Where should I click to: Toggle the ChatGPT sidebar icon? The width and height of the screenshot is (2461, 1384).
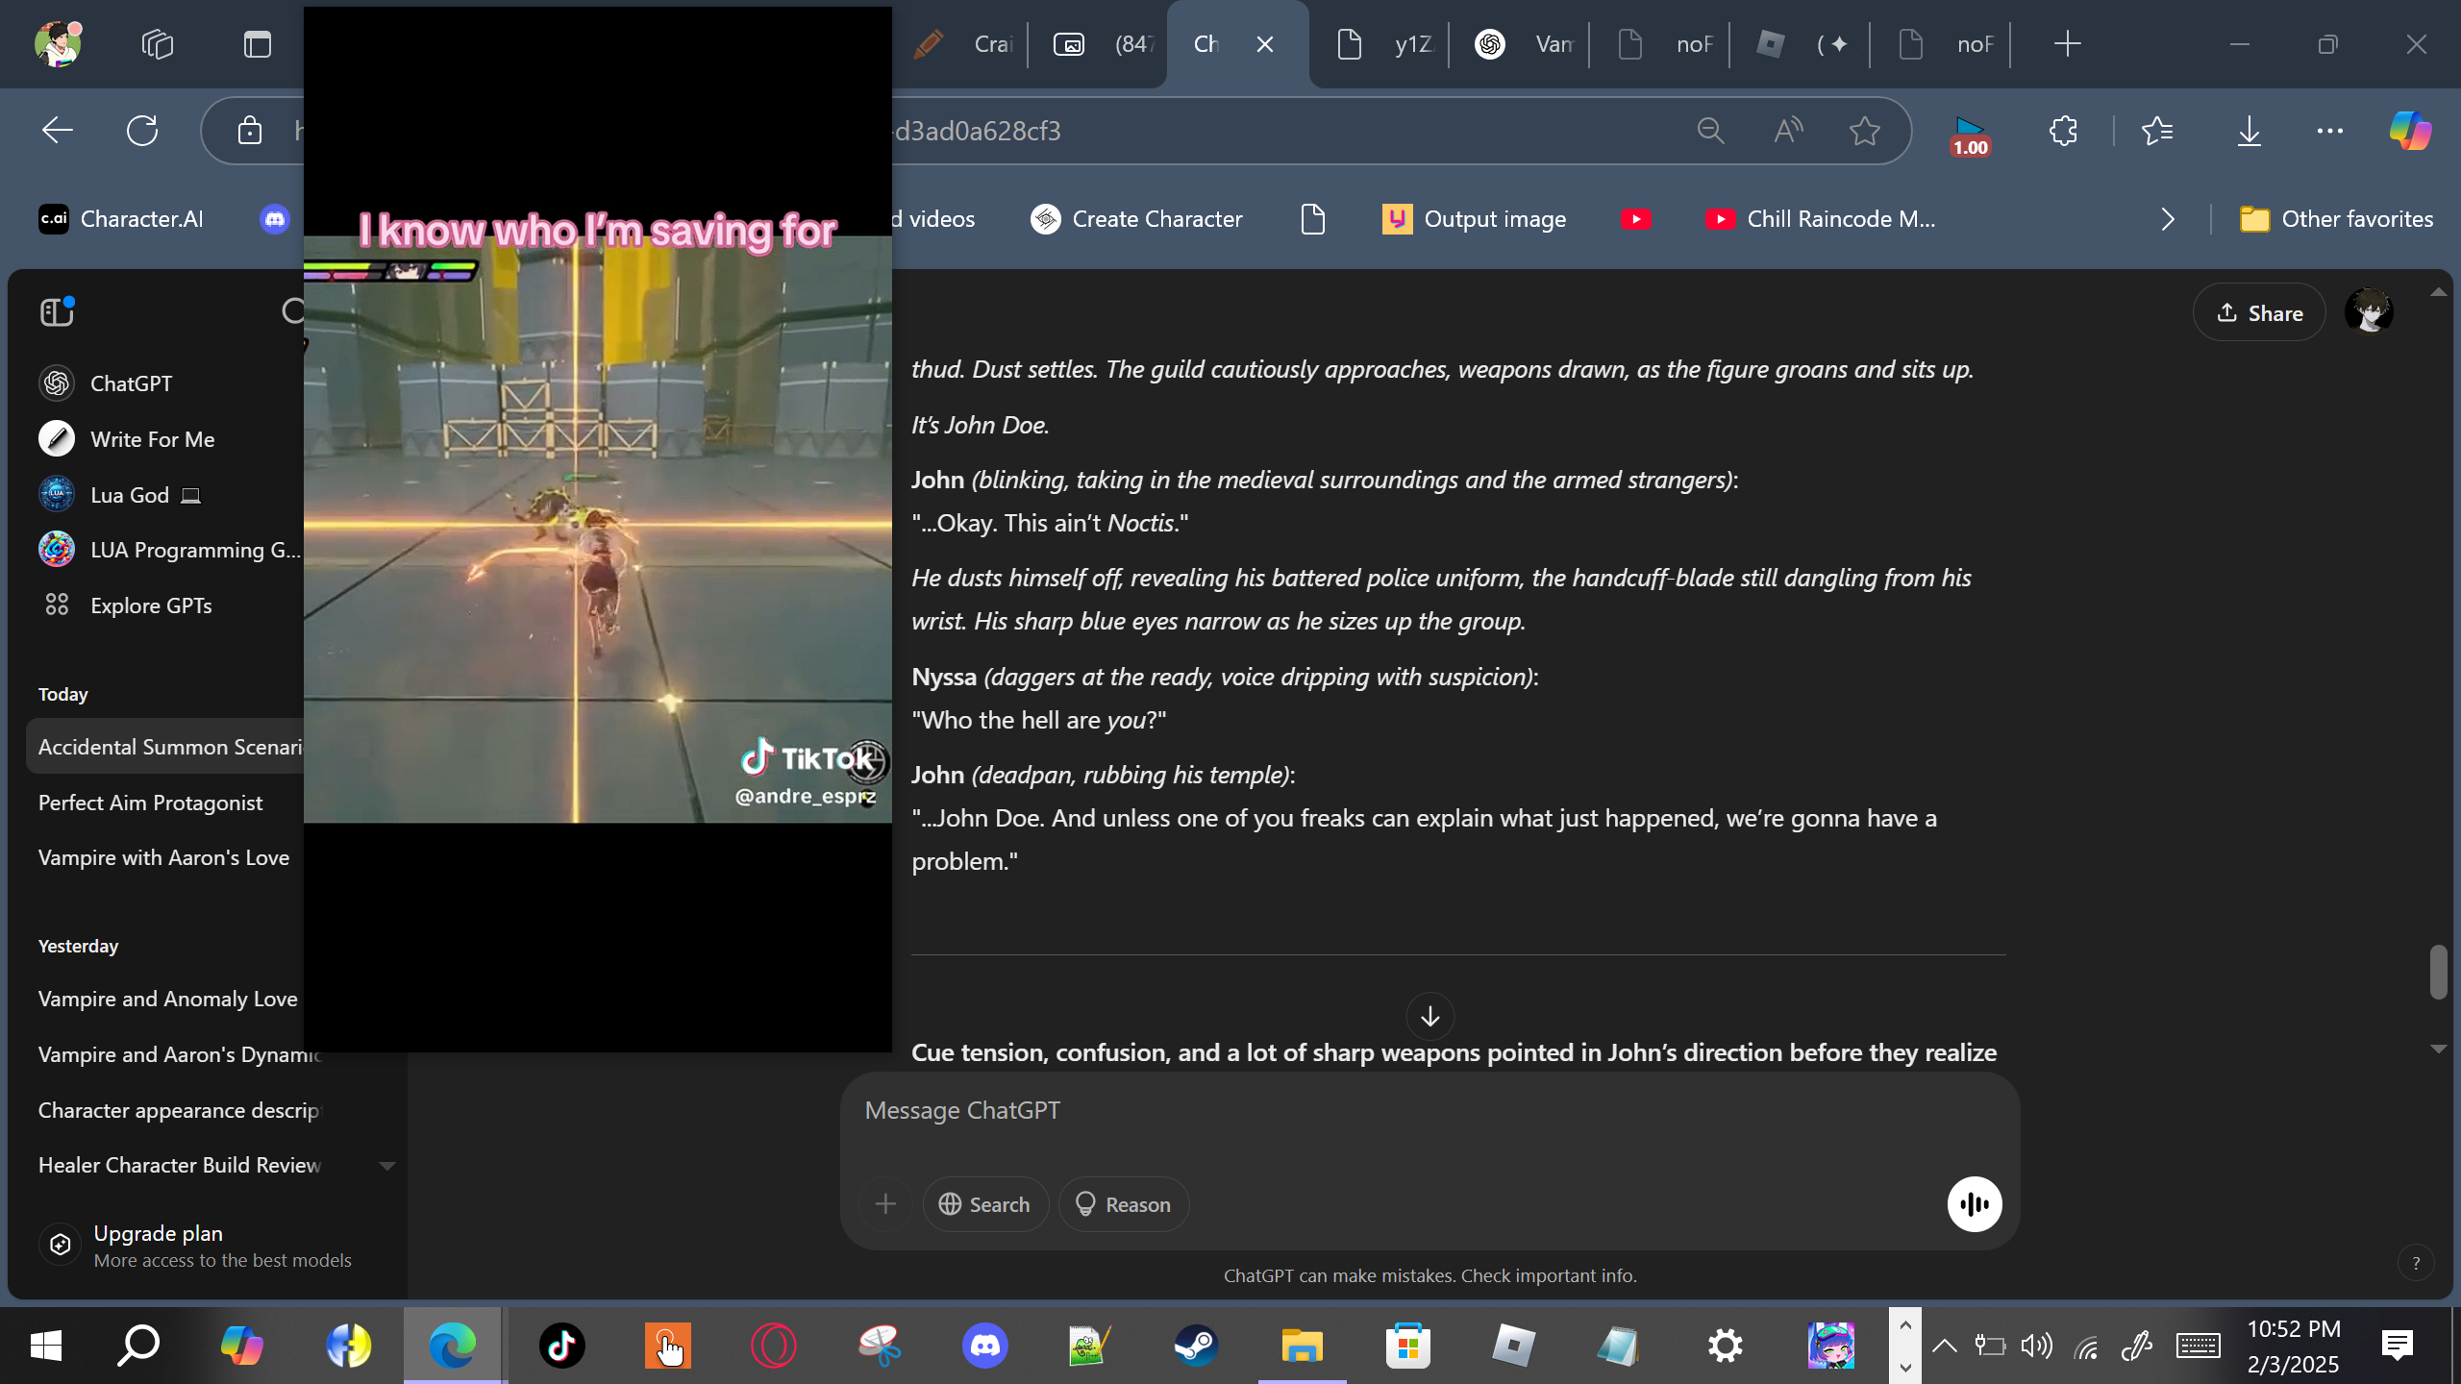[x=57, y=311]
